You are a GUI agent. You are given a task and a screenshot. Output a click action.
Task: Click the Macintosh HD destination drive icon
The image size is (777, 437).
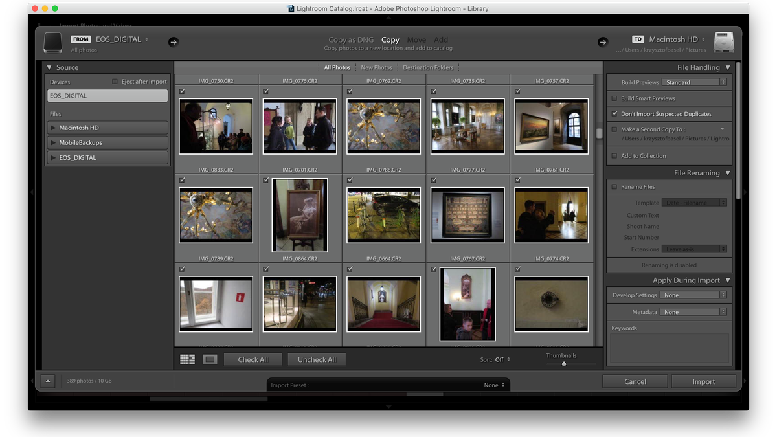coord(723,42)
